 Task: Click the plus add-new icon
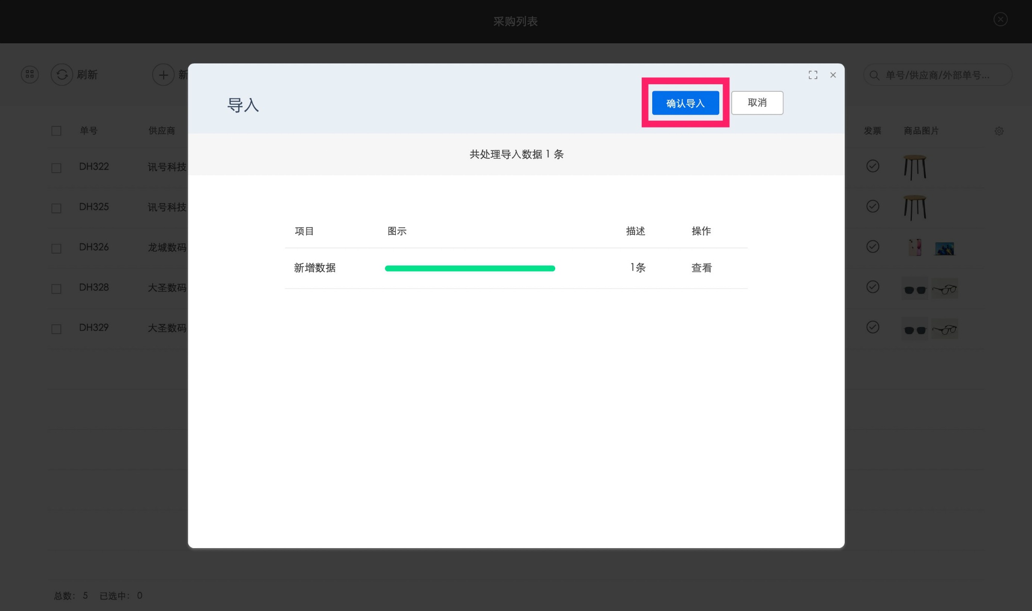coord(163,75)
